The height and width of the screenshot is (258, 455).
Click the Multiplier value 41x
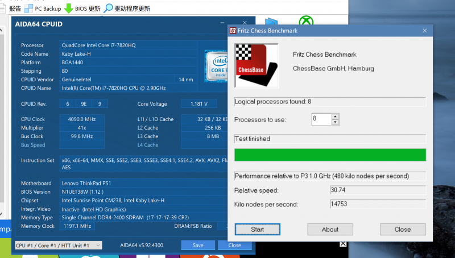(x=82, y=128)
